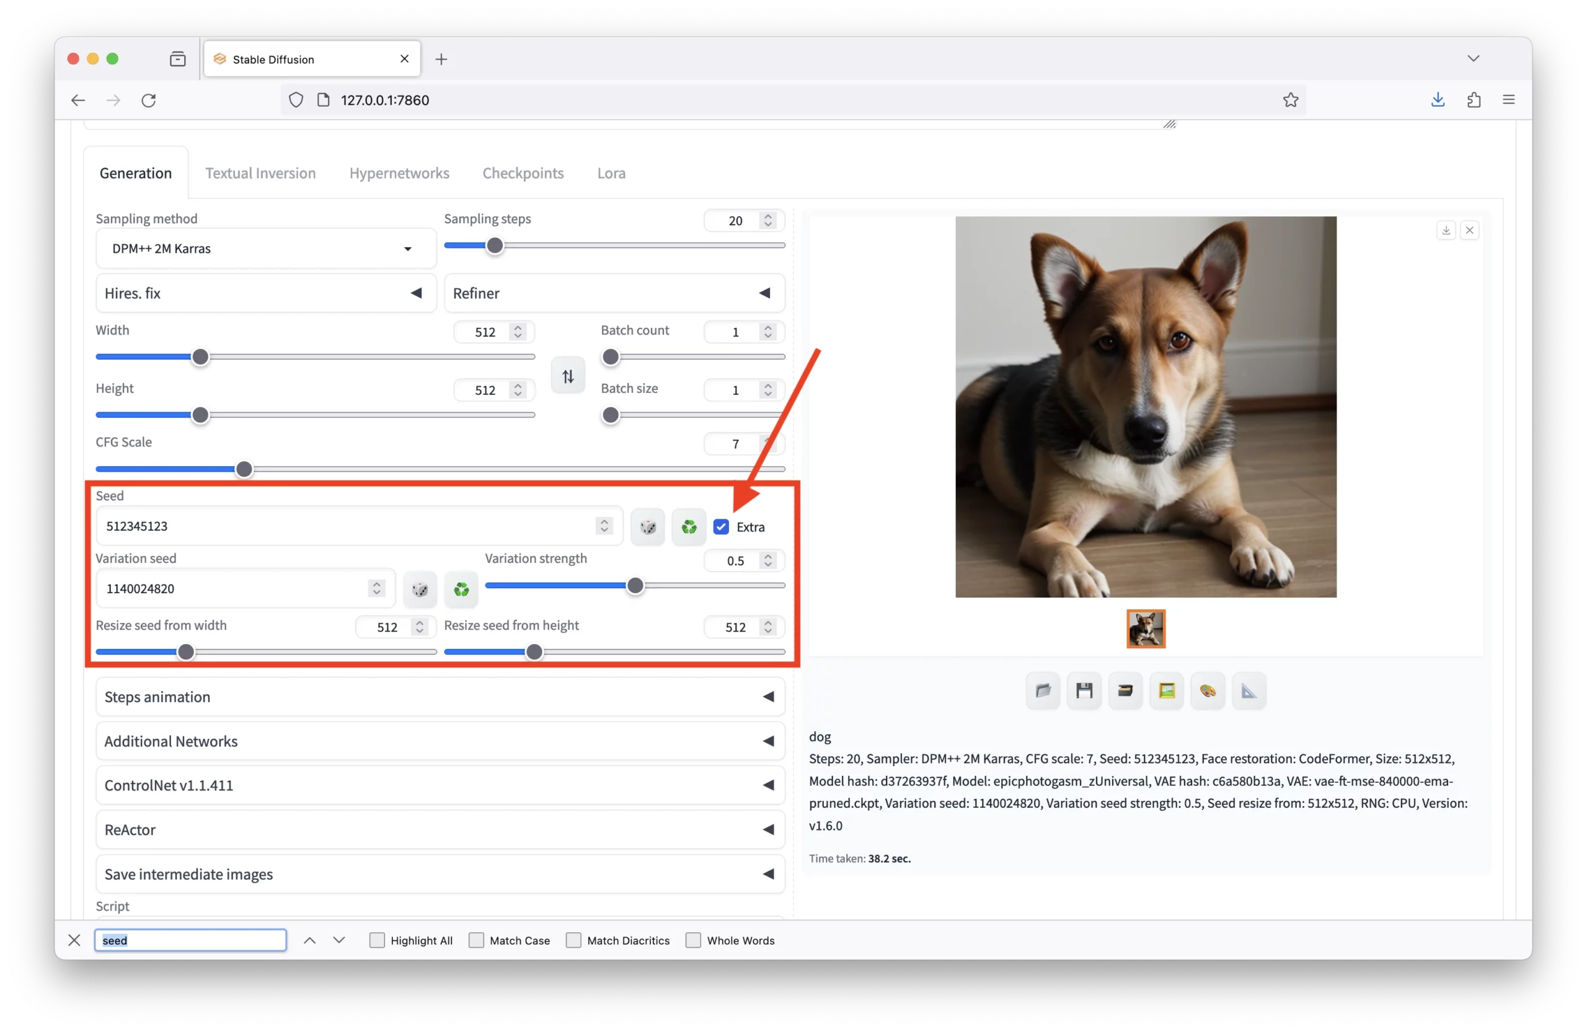Reuse last seed with recycle icon

tap(689, 527)
